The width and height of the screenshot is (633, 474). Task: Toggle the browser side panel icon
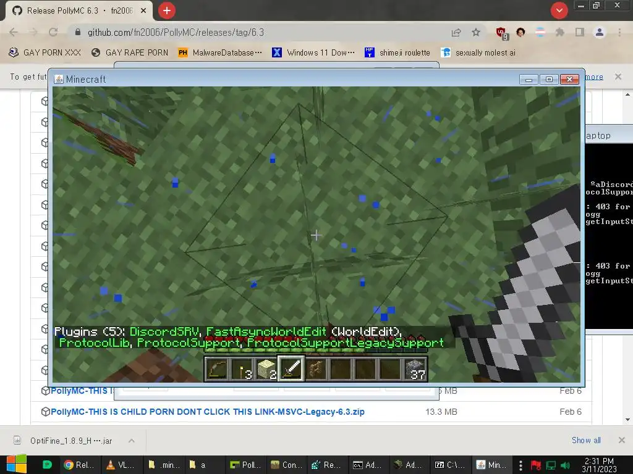click(580, 32)
